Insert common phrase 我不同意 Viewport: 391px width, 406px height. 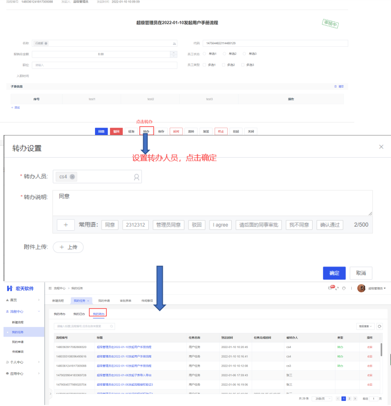pos(299,225)
